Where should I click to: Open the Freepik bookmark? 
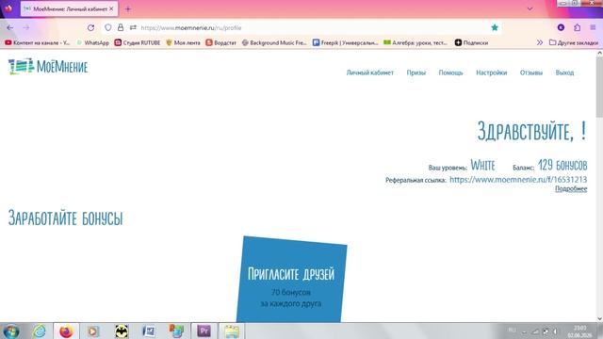click(346, 42)
